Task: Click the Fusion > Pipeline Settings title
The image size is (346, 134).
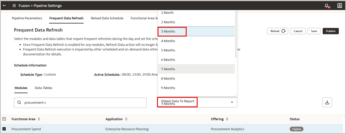Action: tap(40, 6)
